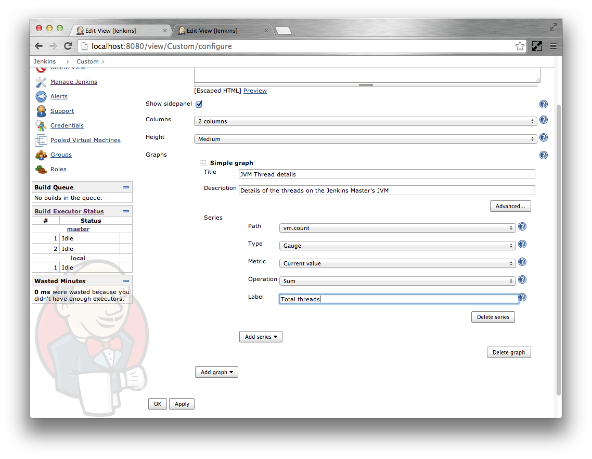Uncheck the Show sidepanel checkbox
The height and width of the screenshot is (459, 592).
coord(199,104)
